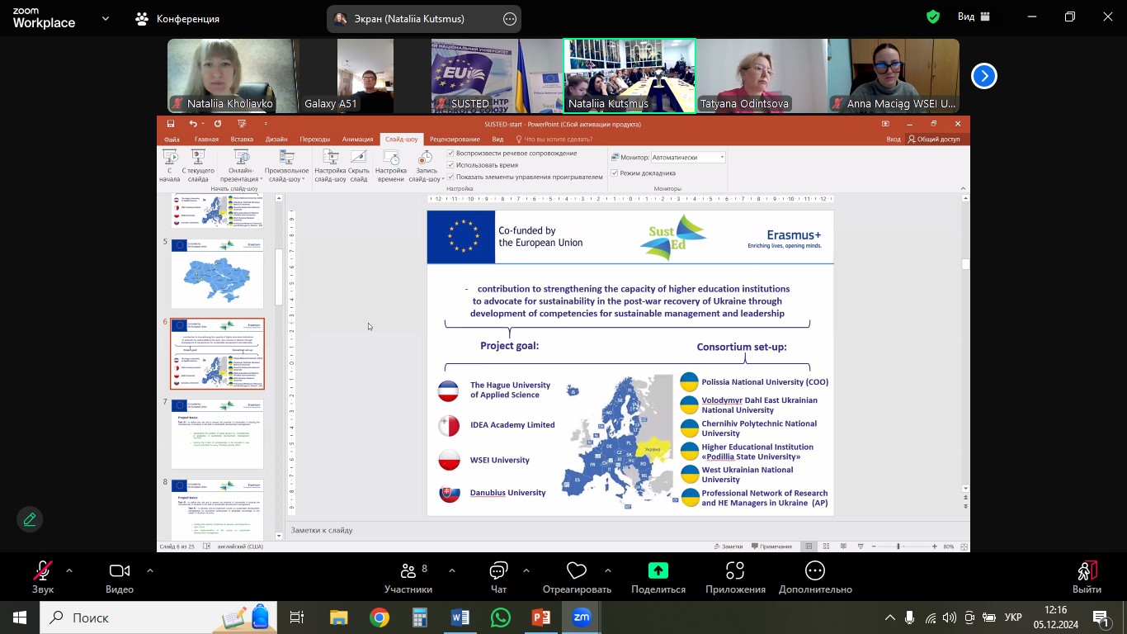1127x634 pixels.
Task: Open the Анимация ribbon tab
Action: pos(357,140)
